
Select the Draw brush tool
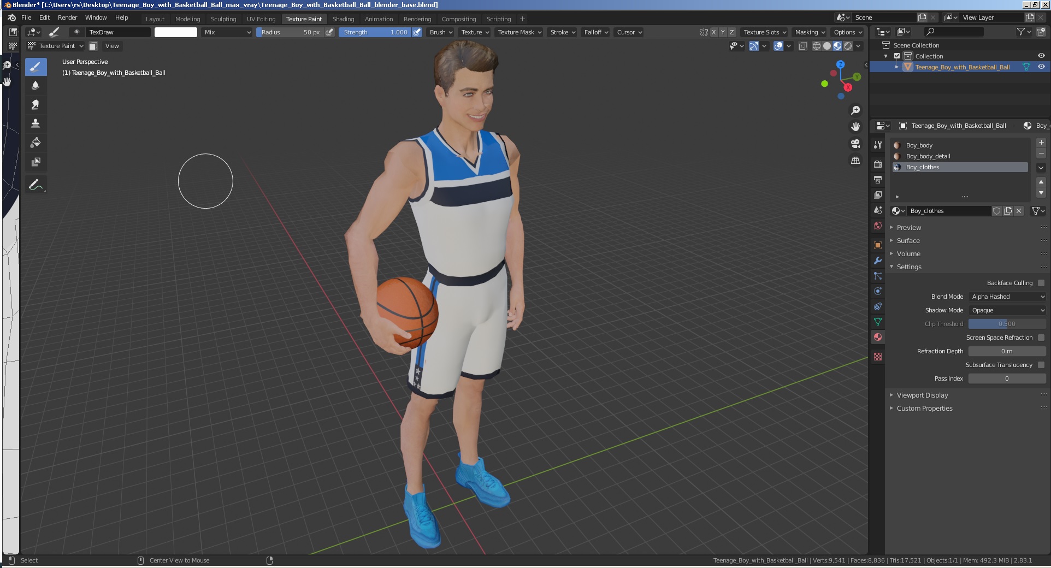tap(36, 67)
